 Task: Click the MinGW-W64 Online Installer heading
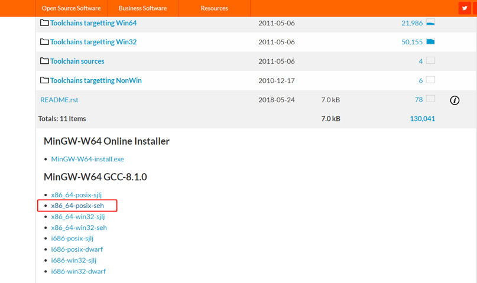(x=106, y=141)
